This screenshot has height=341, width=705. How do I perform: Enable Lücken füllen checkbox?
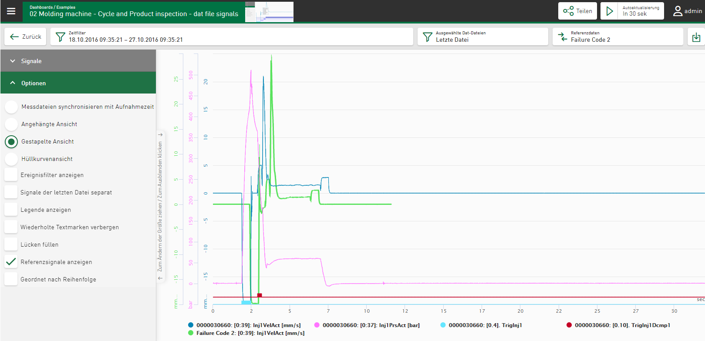pos(11,244)
